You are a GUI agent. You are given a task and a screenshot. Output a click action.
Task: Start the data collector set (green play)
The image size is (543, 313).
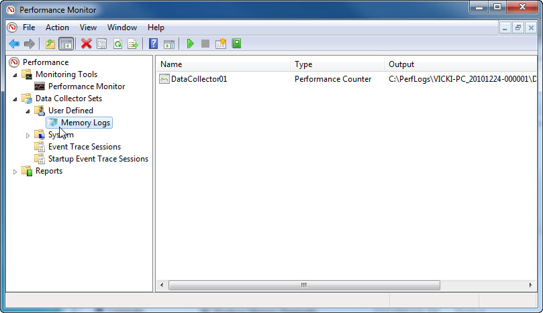pyautogui.click(x=190, y=44)
